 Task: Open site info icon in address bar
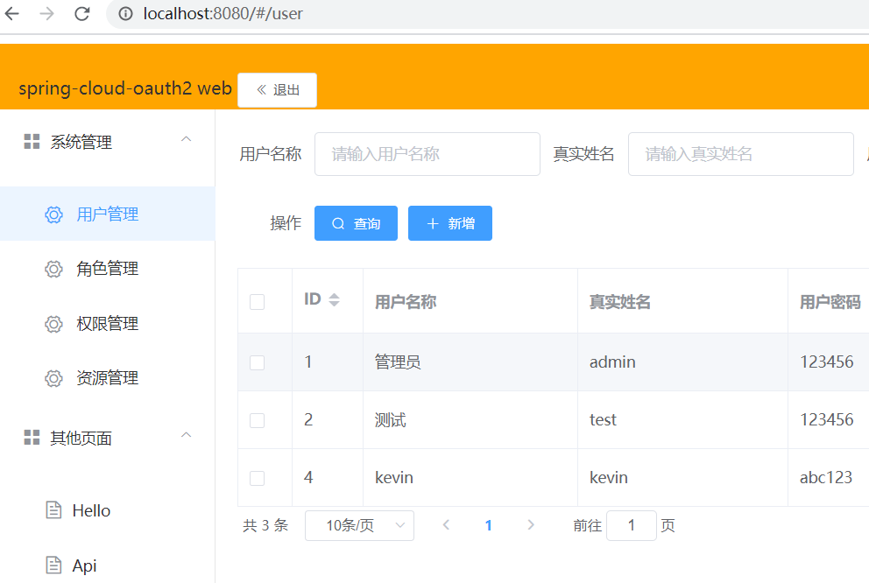pos(126,13)
